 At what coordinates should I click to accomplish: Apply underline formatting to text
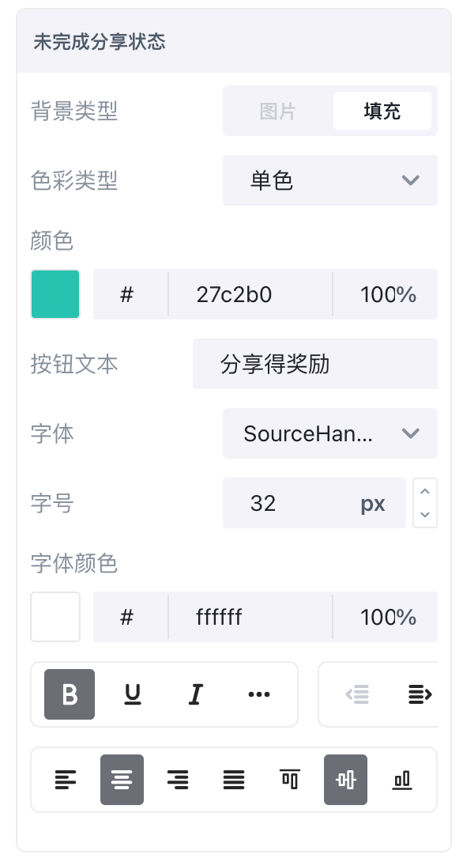[133, 694]
